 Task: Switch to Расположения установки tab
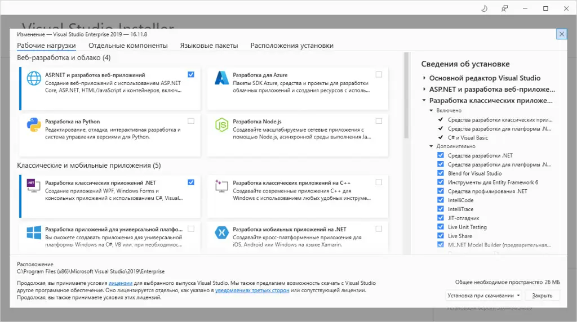point(292,46)
